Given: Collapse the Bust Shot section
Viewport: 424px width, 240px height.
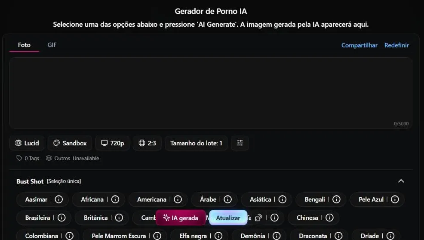Looking at the screenshot, I should (401, 181).
